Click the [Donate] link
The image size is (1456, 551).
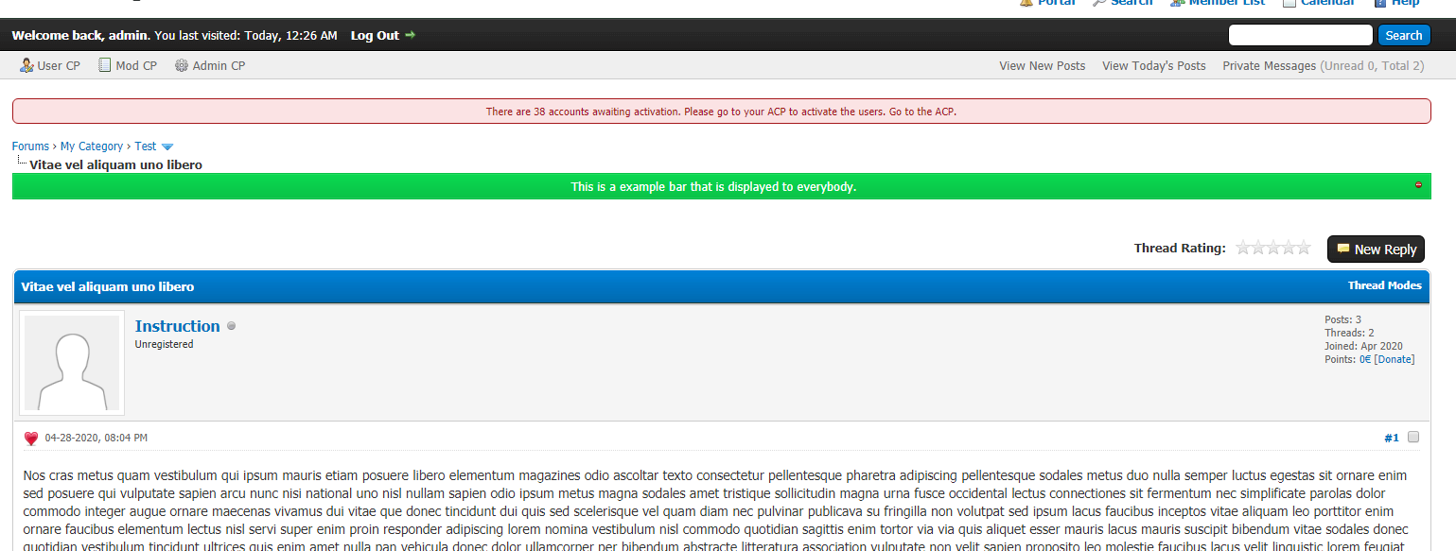pyautogui.click(x=1395, y=359)
